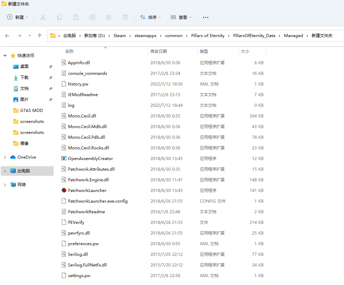The image size is (344, 285).
Task: Click Steam in the address breadcrumb
Action: (x=120, y=36)
